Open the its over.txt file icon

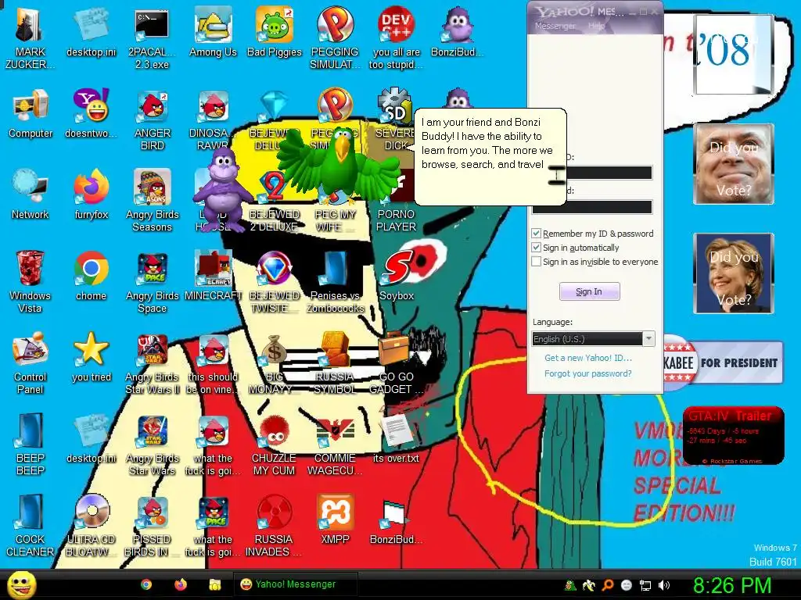397,437
